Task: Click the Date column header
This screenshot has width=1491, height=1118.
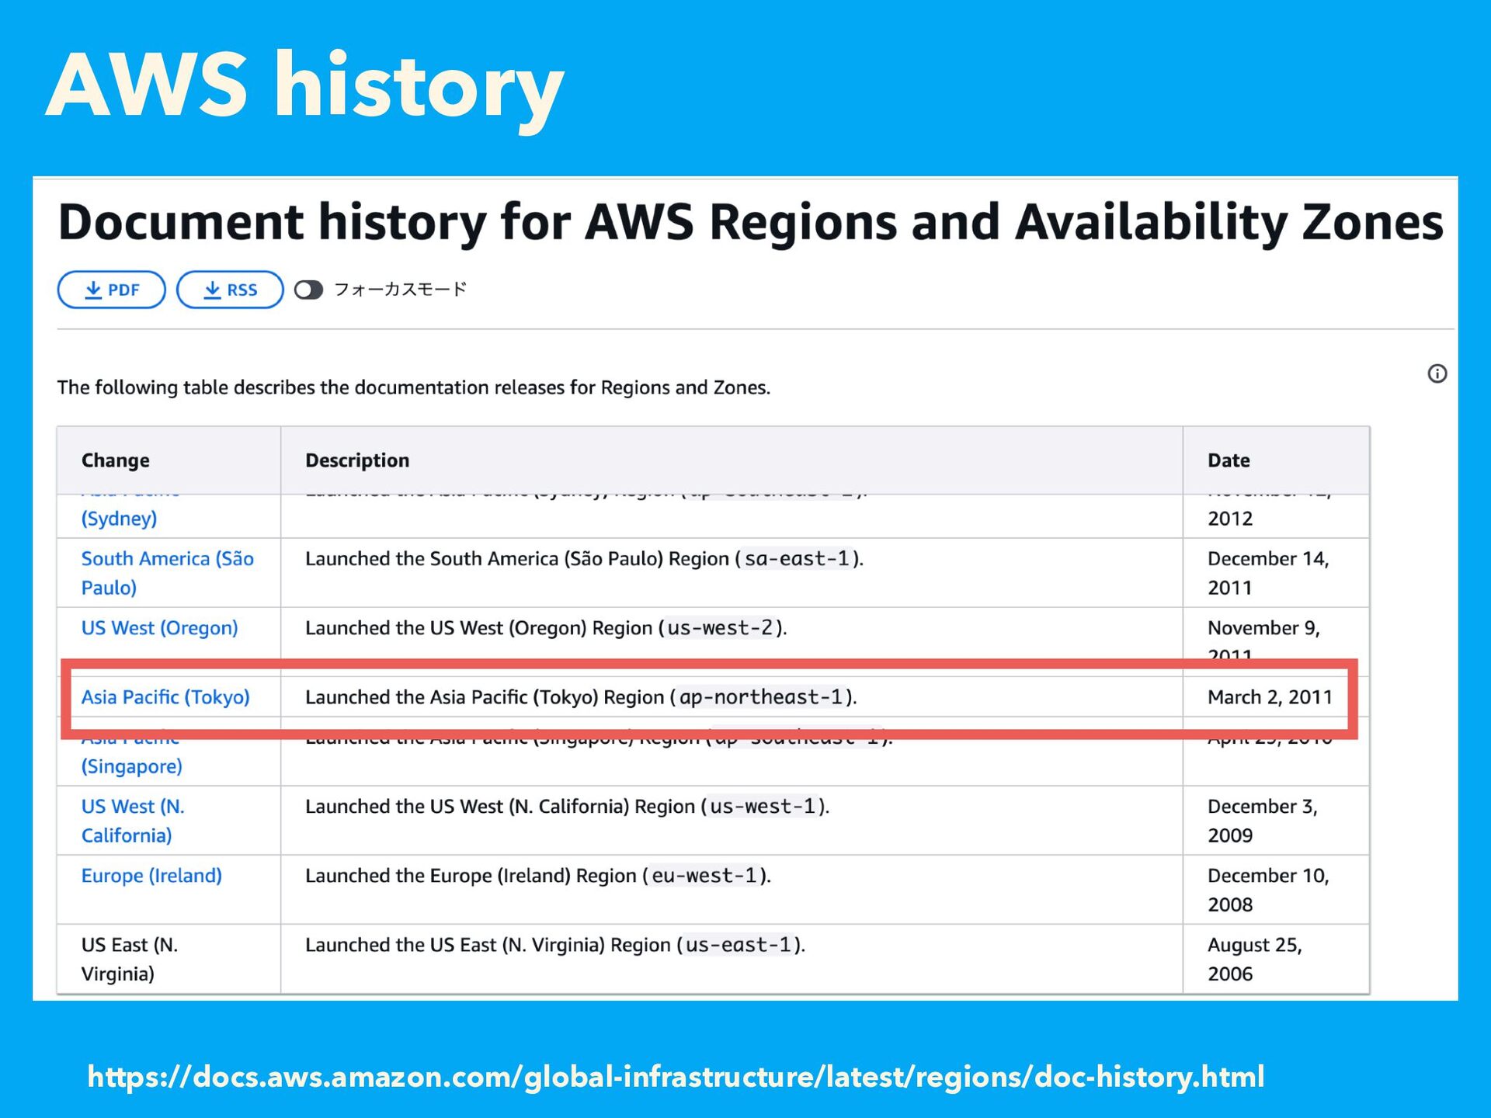Action: pyautogui.click(x=1229, y=460)
